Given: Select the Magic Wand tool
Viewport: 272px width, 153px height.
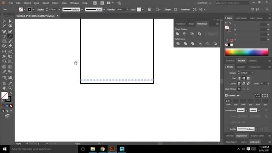Looking at the screenshot, I should point(4,26).
